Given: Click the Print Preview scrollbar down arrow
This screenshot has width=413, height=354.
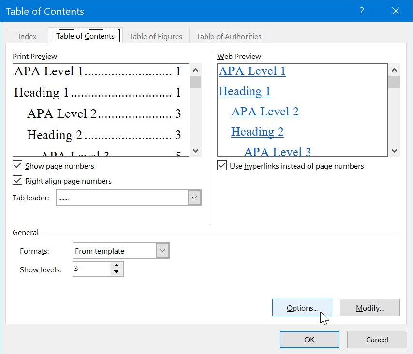Looking at the screenshot, I should tap(195, 151).
